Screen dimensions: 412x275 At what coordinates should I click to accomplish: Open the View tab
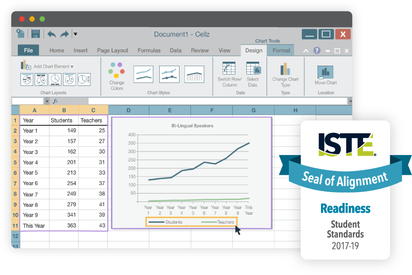[225, 50]
